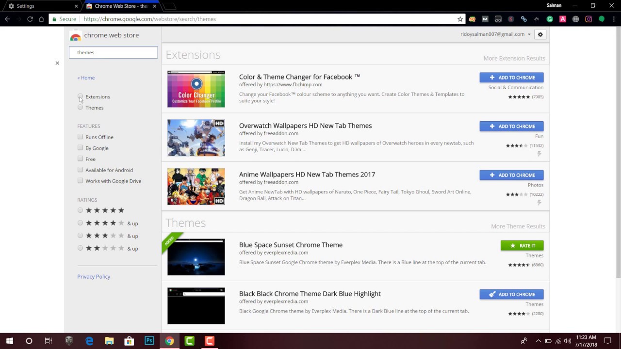The image size is (621, 349).
Task: Open a new browser tab
Action: pos(170,6)
